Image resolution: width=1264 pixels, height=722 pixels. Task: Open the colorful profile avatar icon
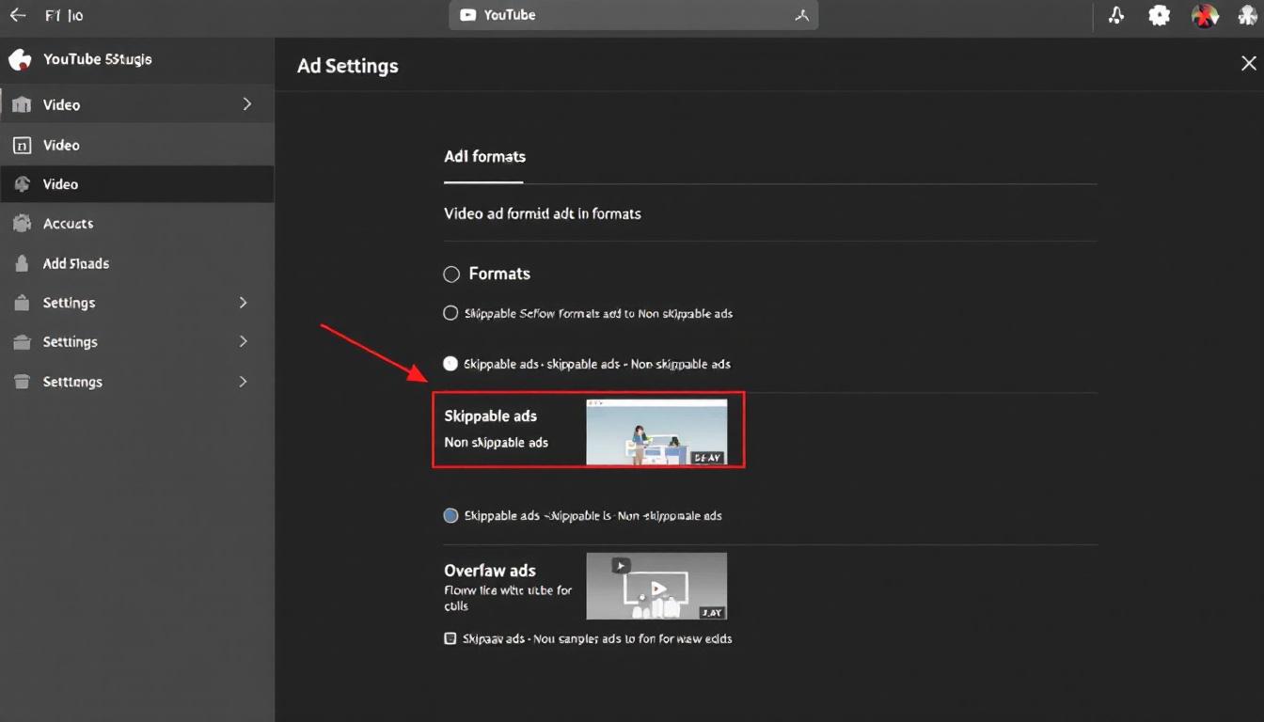click(x=1205, y=14)
